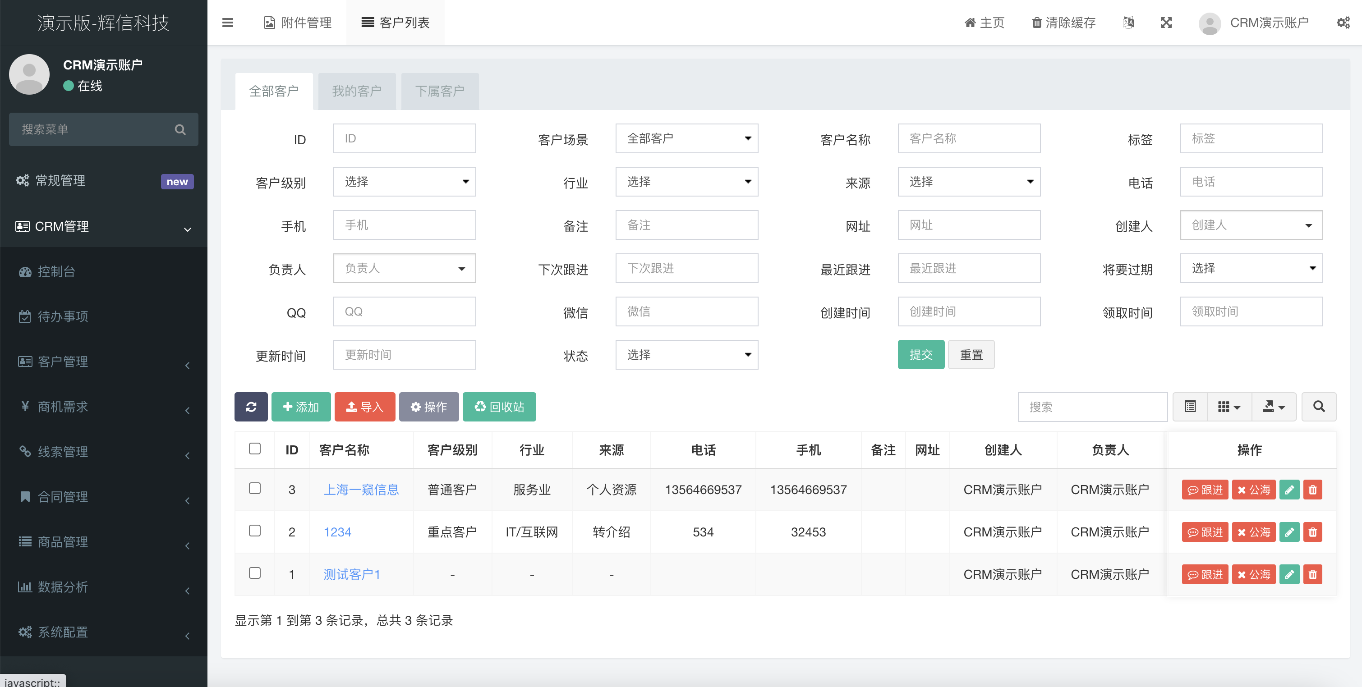The height and width of the screenshot is (687, 1362).
Task: Check the checkbox for row ID 3
Action: (255, 488)
